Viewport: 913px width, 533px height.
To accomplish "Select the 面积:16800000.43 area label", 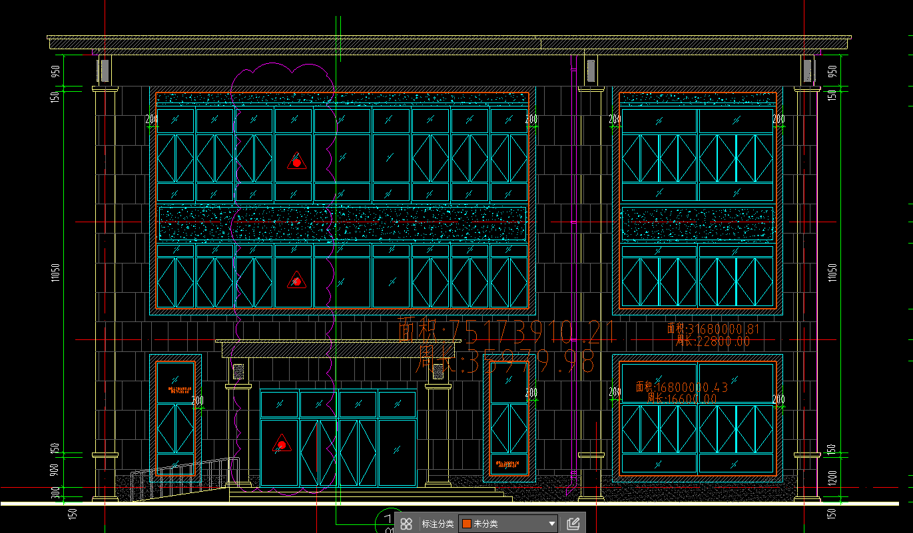I will click(682, 387).
